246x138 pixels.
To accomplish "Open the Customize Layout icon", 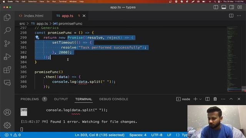I will click(x=239, y=7).
